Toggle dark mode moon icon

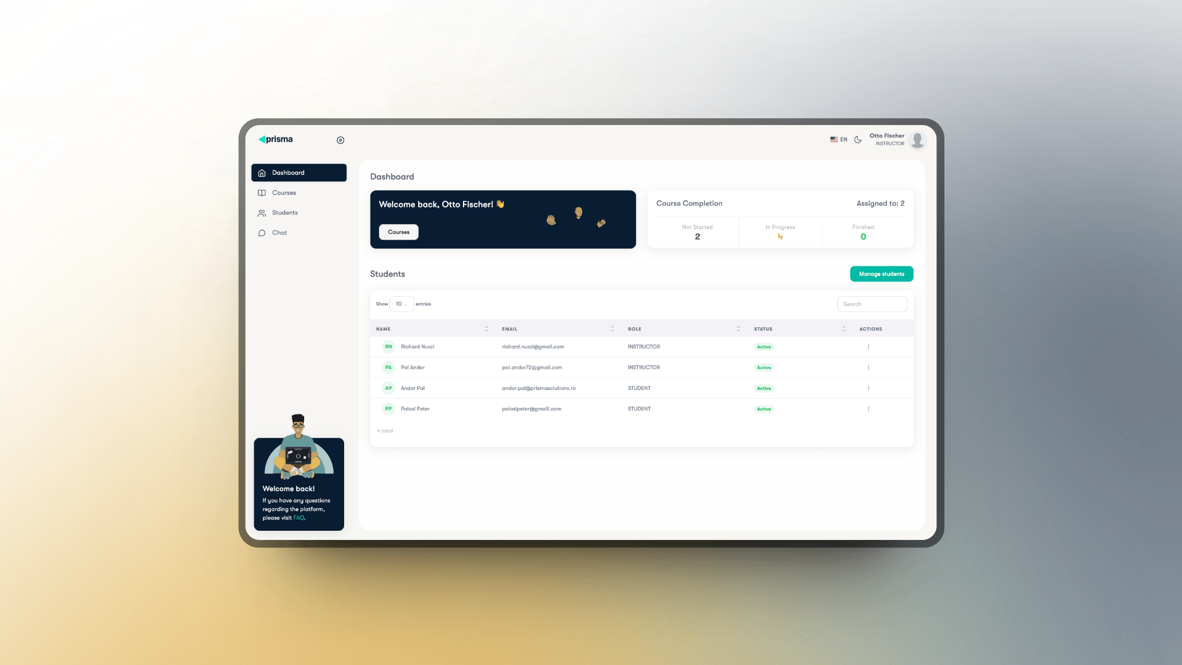(858, 139)
